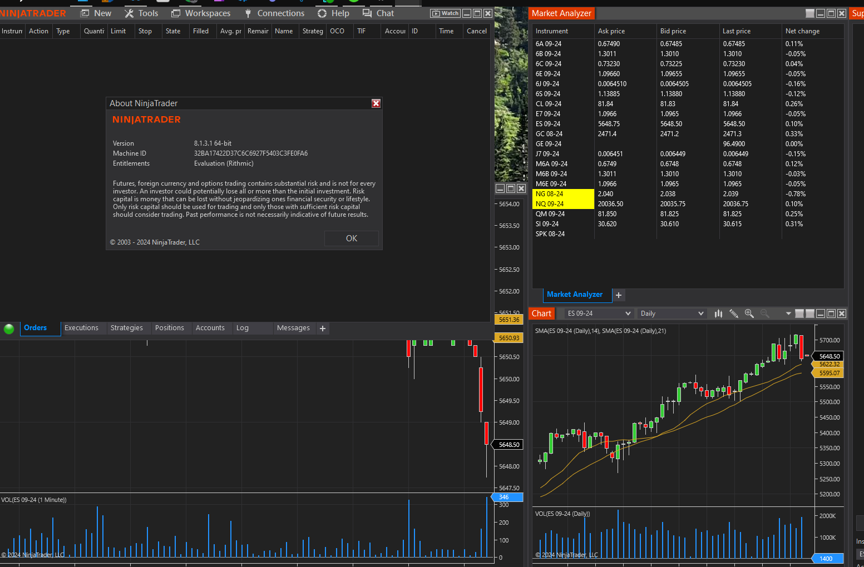Add a new Market Analyzer tab

click(619, 295)
